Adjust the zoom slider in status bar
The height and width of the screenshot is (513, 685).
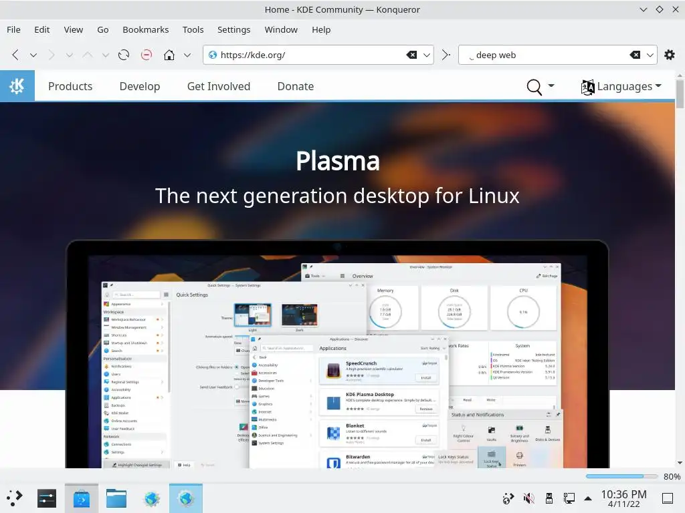tap(621, 476)
